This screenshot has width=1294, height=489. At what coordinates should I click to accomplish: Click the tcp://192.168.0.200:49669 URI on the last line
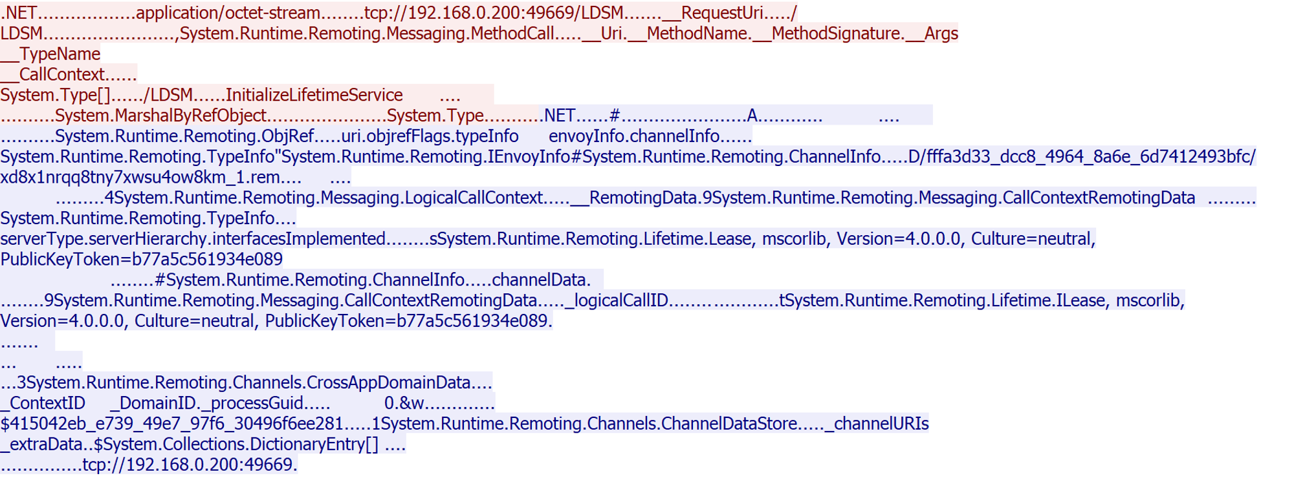[188, 465]
